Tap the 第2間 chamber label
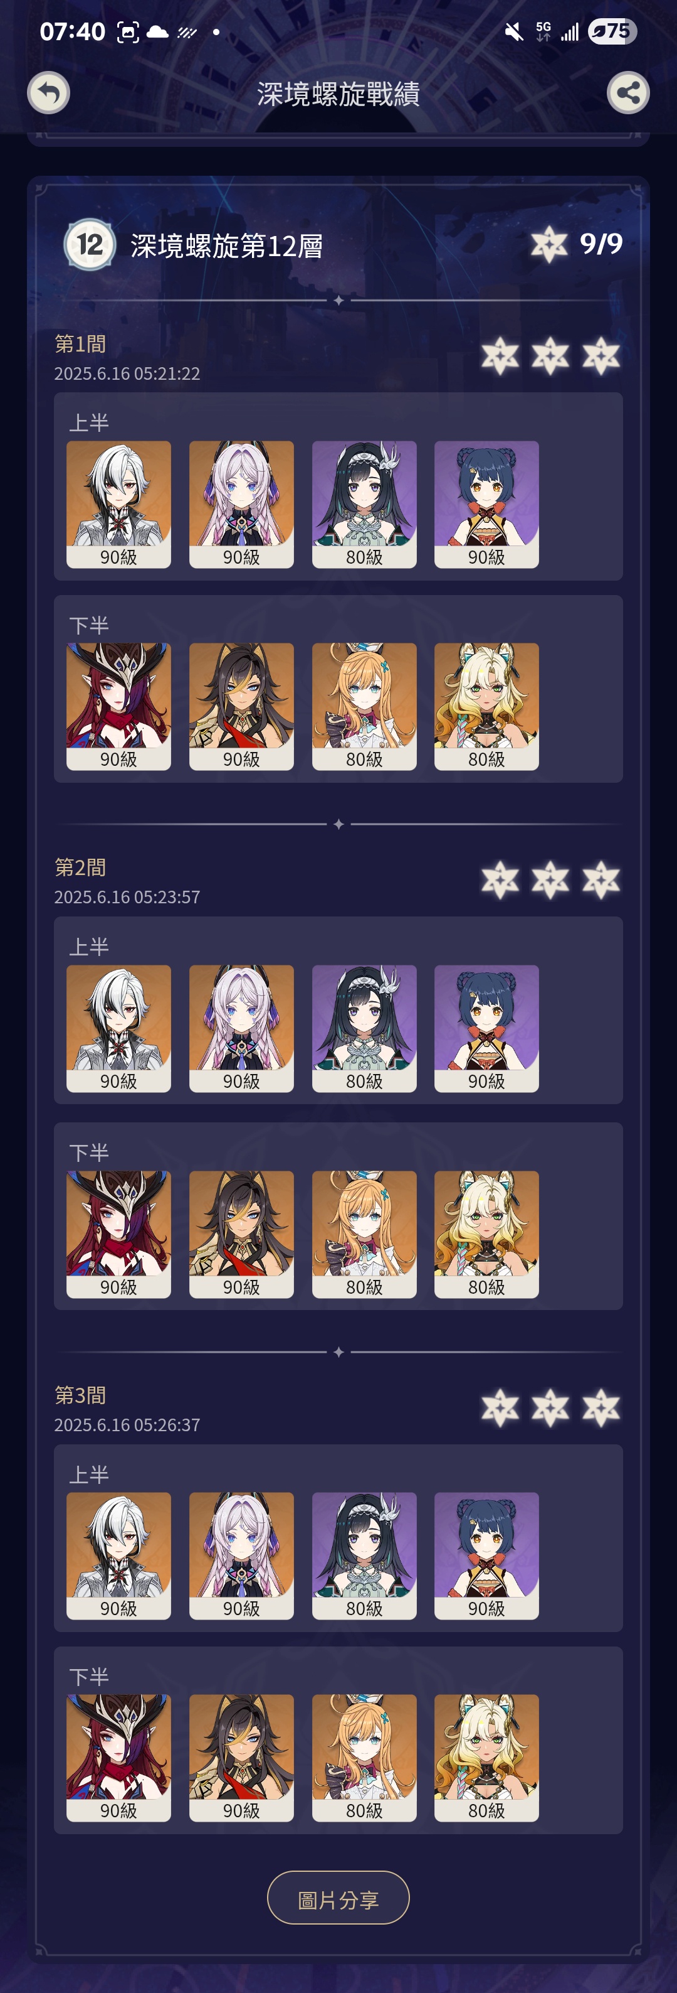This screenshot has width=677, height=1993. 80,868
